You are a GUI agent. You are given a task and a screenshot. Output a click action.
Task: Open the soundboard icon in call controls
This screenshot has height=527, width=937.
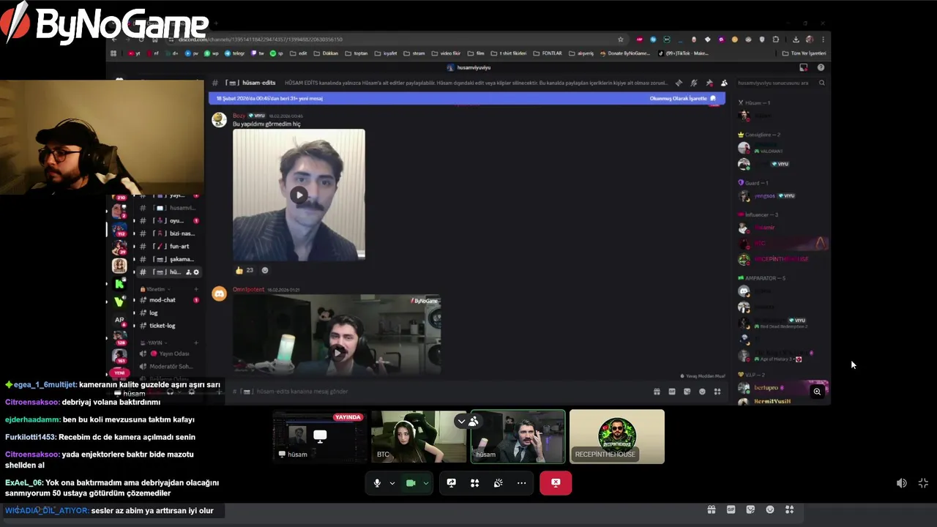click(x=498, y=483)
